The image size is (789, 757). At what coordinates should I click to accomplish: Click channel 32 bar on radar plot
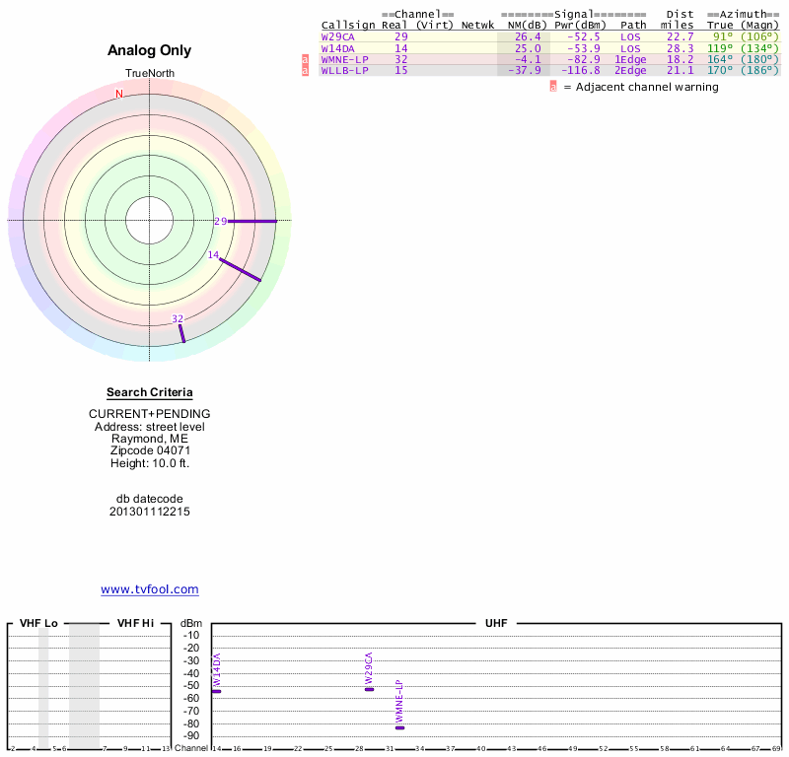[181, 333]
